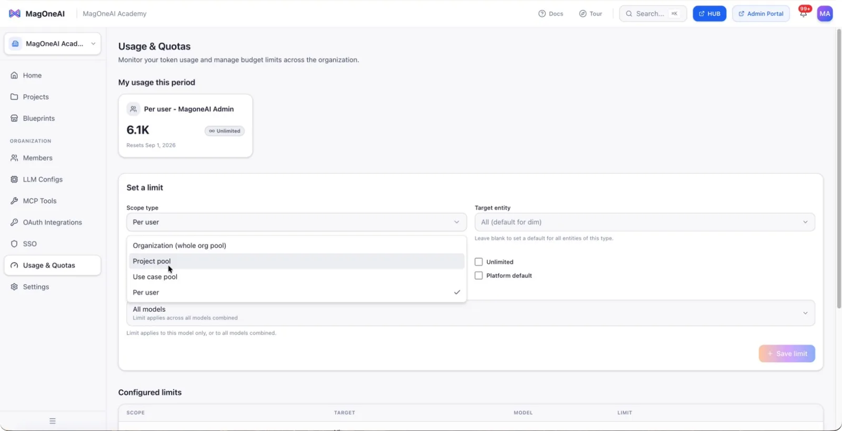Select Organization (whole org pool) option
842x431 pixels.
click(x=296, y=246)
